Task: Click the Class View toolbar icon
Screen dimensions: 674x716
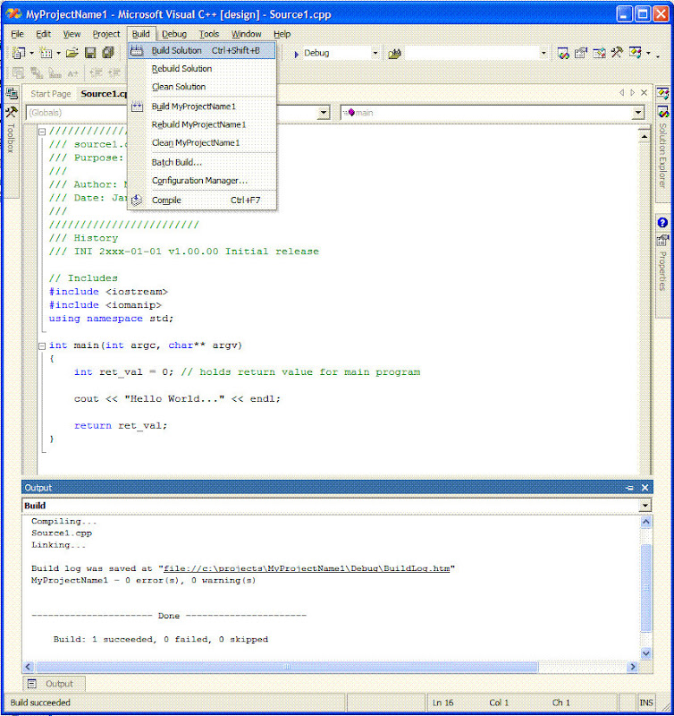Action: tap(636, 53)
